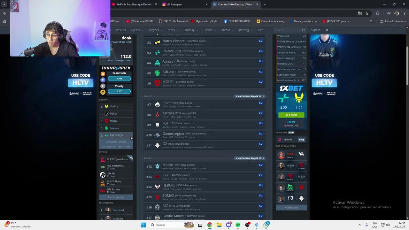Open the Event calendar button
Image resolution: width=409 pixels, height=230 pixels.
click(116, 197)
